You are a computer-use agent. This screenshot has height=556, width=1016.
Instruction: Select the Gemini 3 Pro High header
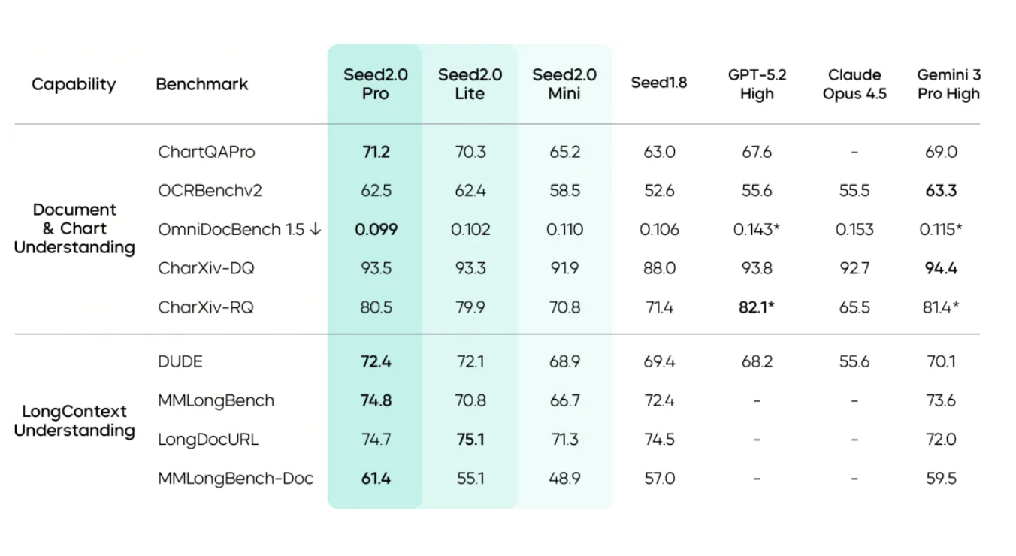(x=948, y=84)
